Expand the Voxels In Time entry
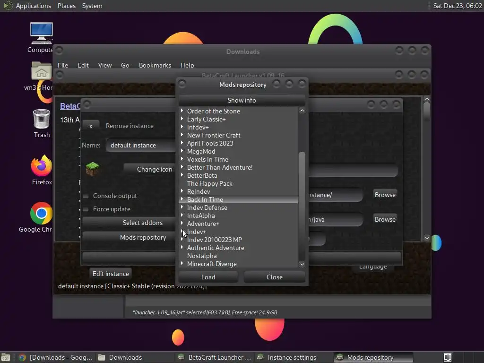 point(182,159)
